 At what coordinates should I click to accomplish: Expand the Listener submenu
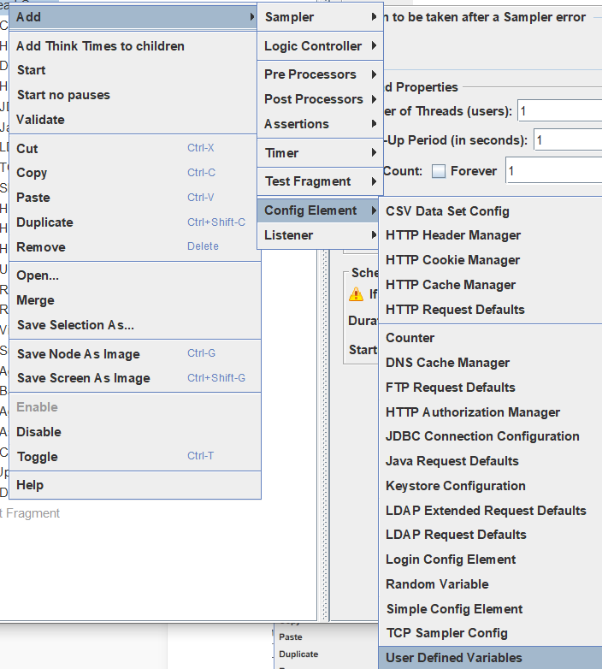(x=318, y=235)
